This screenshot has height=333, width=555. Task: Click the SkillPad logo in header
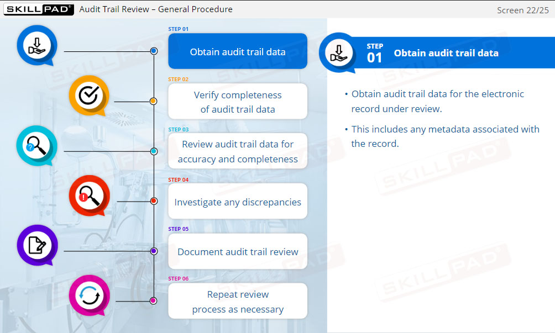[38, 9]
